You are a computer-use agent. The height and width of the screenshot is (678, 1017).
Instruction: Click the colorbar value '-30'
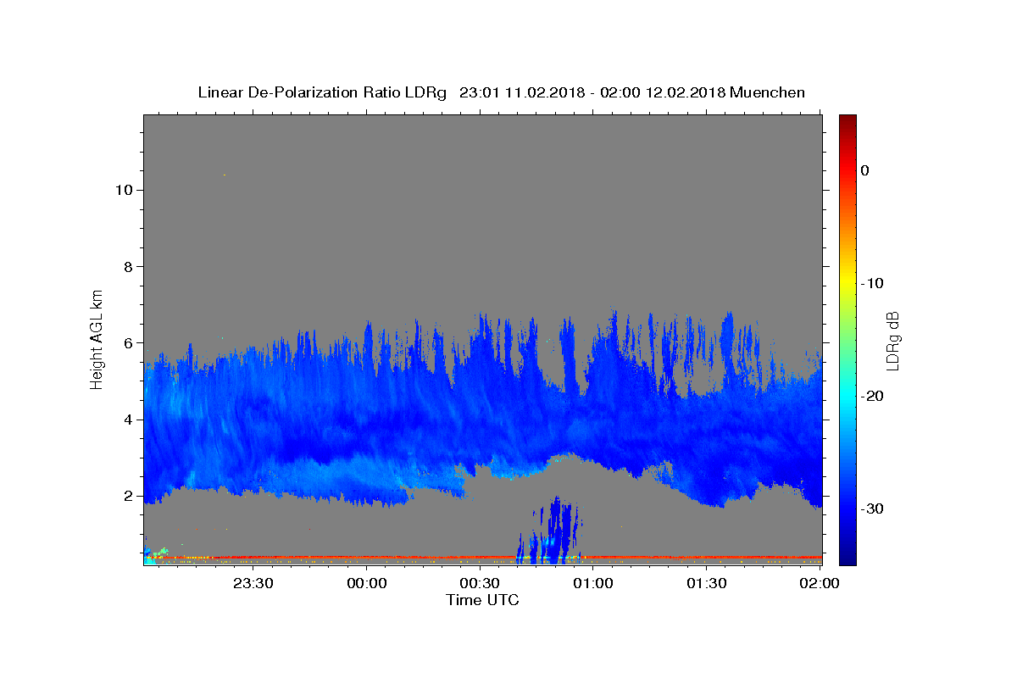pyautogui.click(x=872, y=508)
